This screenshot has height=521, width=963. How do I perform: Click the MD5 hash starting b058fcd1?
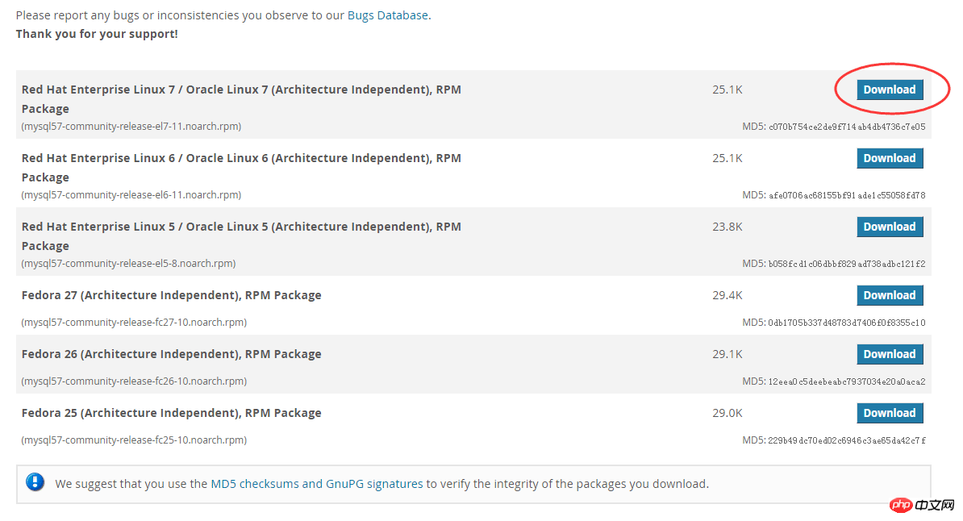pos(847,265)
